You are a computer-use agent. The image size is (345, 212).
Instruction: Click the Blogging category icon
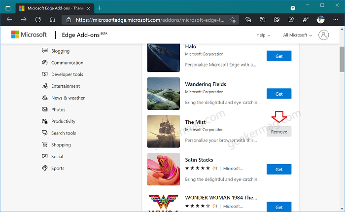pos(45,51)
